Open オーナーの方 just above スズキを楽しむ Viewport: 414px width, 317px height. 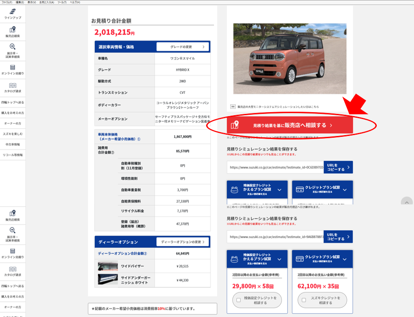13,123
